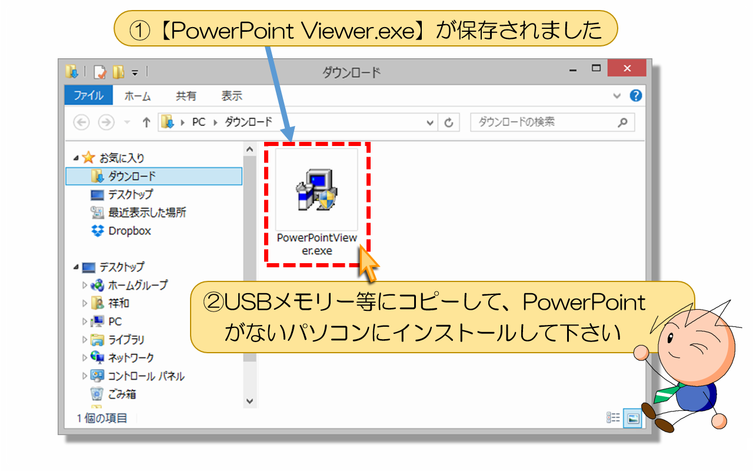Close the ダウンロード window
The height and width of the screenshot is (471, 753).
tap(627, 68)
